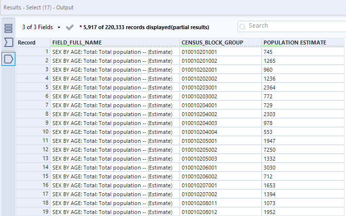Select the input anchor icon in sidebar
Image resolution: width=346 pixels, height=216 pixels.
pyautogui.click(x=8, y=42)
